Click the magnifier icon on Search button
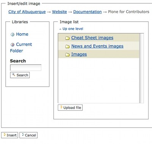The height and width of the screenshot is (144, 152). pyautogui.click(x=13, y=74)
